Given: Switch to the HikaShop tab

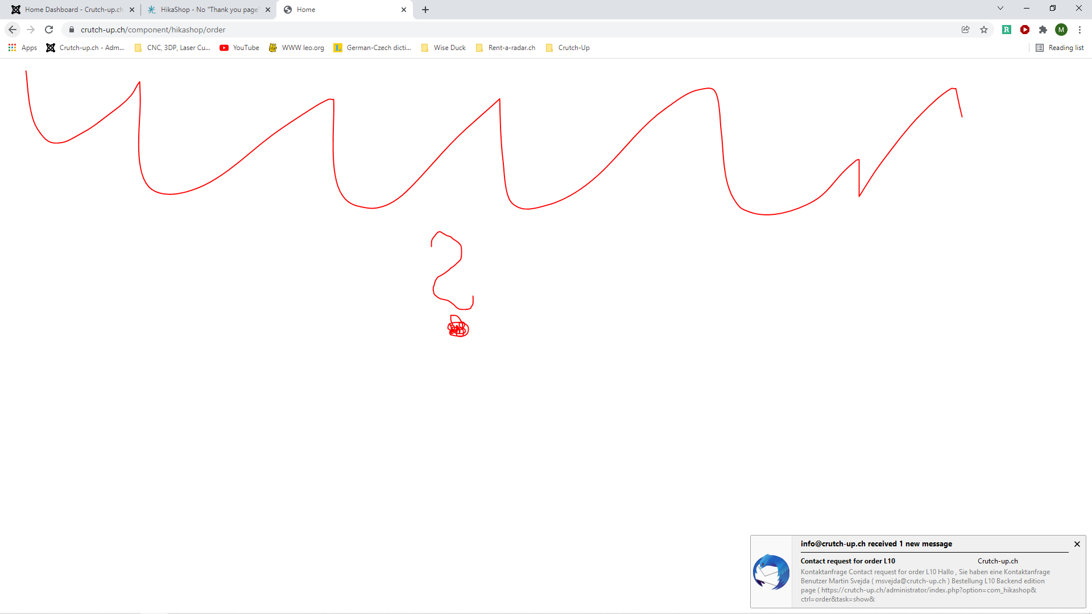Looking at the screenshot, I should (x=208, y=10).
